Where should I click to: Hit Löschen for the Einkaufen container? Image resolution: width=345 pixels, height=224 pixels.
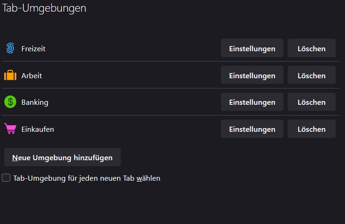point(311,129)
